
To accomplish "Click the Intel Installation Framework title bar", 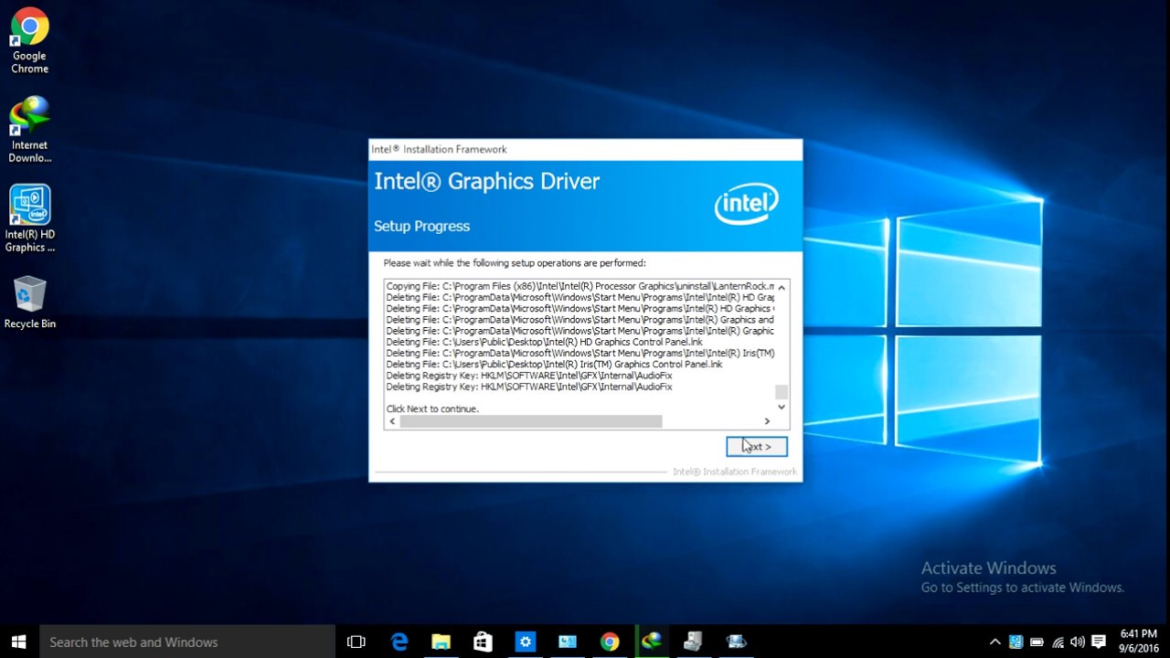I will (x=585, y=149).
